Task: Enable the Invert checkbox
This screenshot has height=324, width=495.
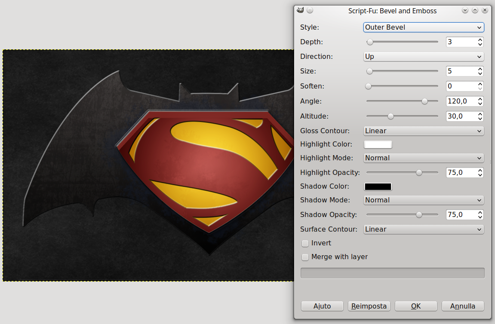Action: point(305,243)
